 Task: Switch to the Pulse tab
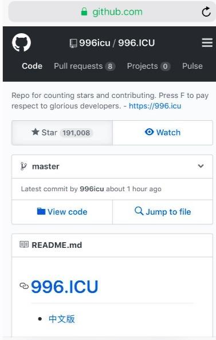[193, 66]
